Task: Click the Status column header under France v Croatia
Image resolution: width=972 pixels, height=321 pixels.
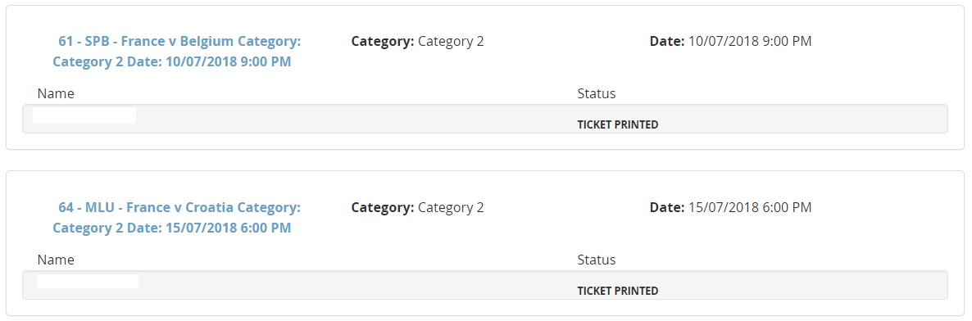Action: [x=597, y=260]
